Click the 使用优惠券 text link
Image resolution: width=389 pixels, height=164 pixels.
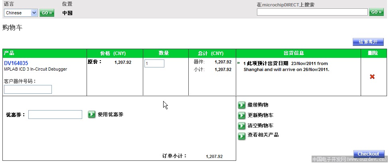(x=111, y=115)
